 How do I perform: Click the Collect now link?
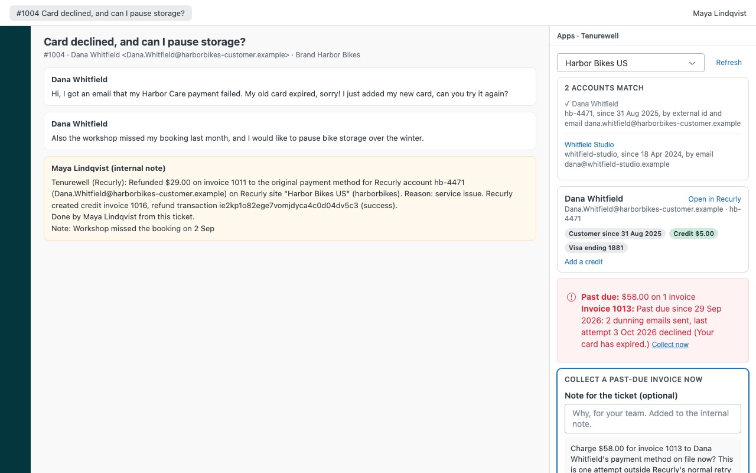click(x=670, y=345)
